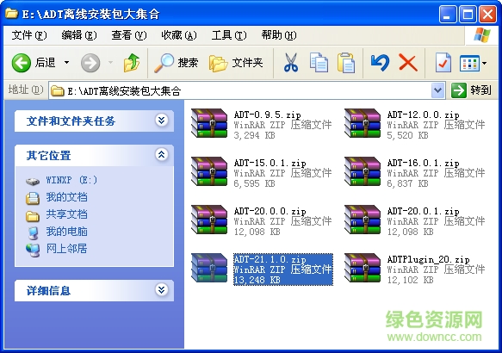Screen dimensions: 502x353
Task: Click the WINXP (E:) drive icon
Action: (x=33, y=182)
